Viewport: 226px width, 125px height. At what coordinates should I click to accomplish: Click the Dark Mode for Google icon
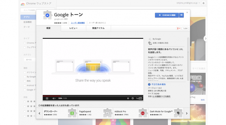click(x=178, y=113)
